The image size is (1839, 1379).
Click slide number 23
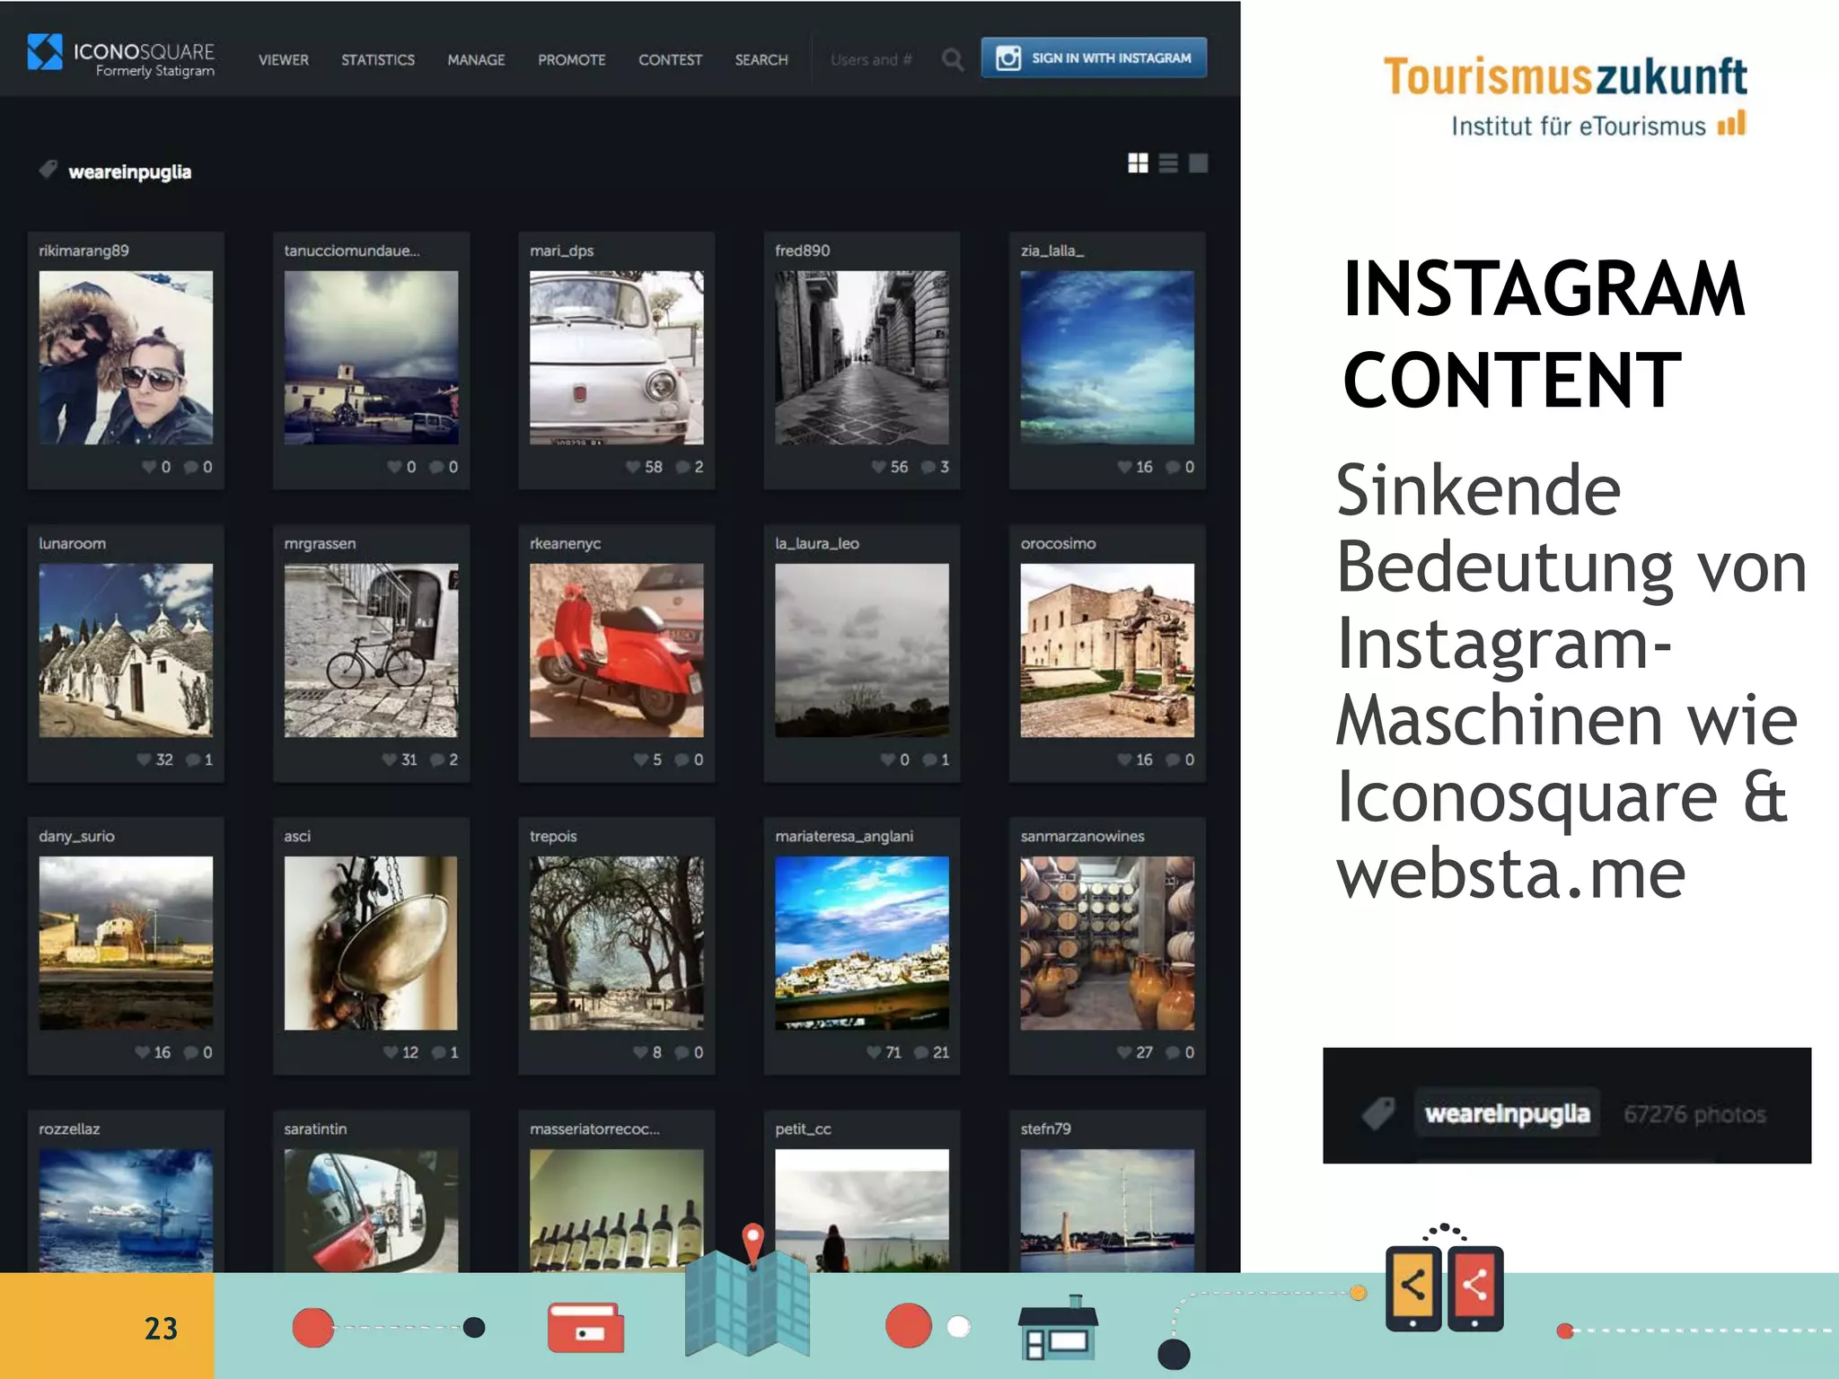(161, 1328)
